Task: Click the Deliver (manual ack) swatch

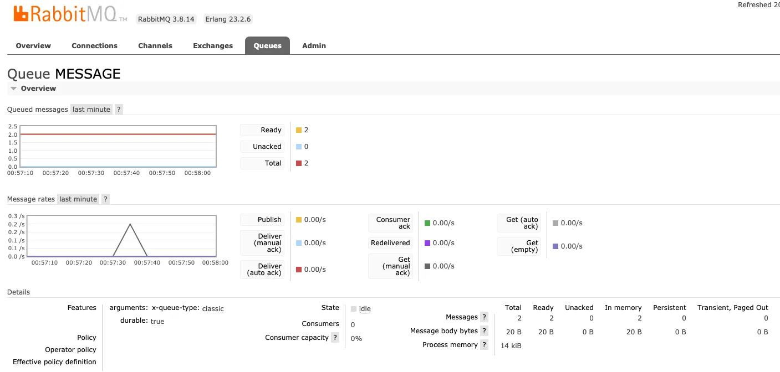Action: pos(299,243)
